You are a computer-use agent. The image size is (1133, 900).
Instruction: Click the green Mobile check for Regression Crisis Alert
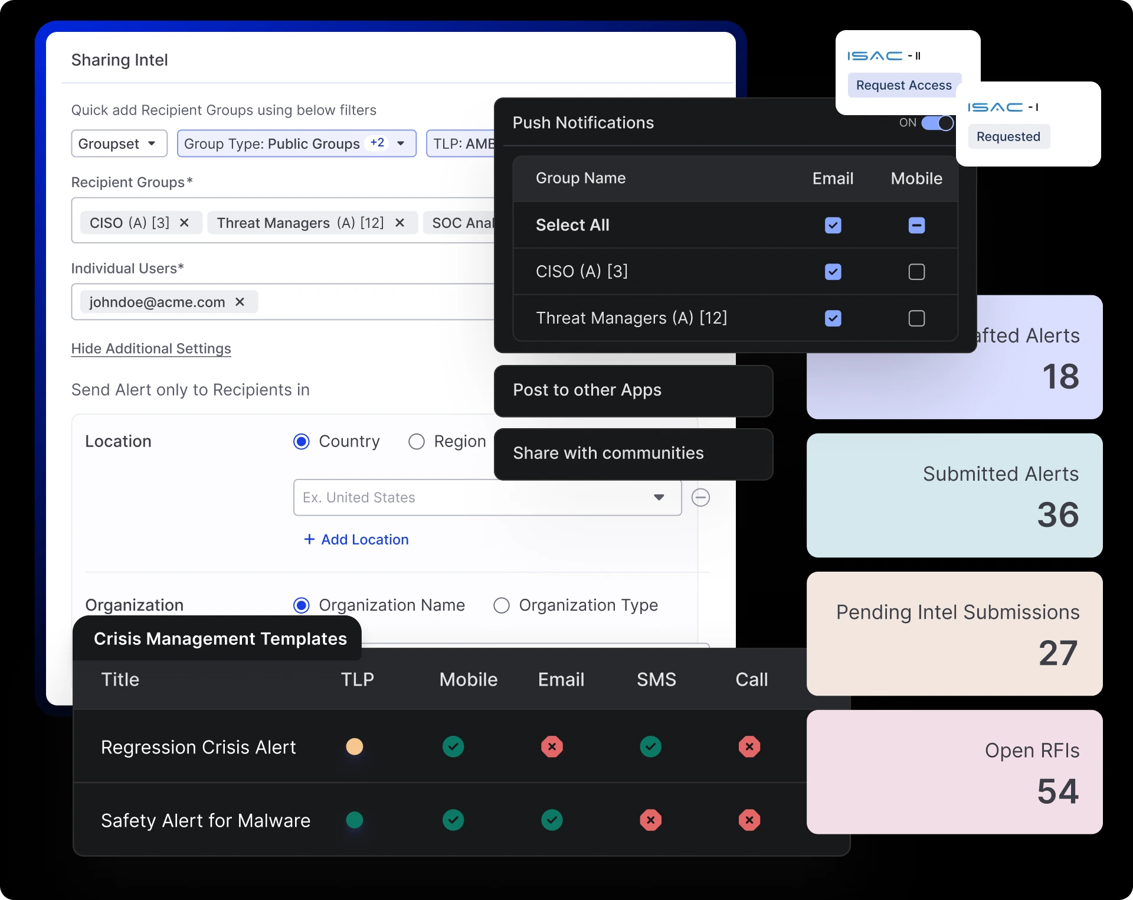pyautogui.click(x=453, y=746)
